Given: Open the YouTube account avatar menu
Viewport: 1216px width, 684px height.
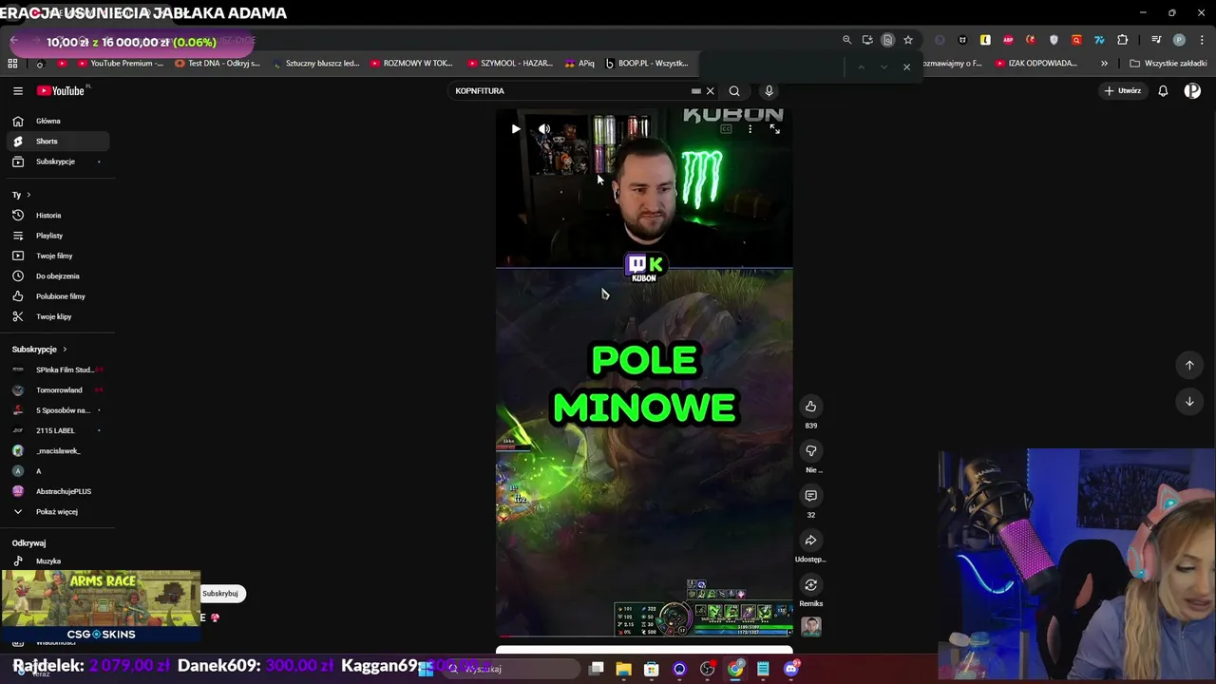Looking at the screenshot, I should point(1192,91).
